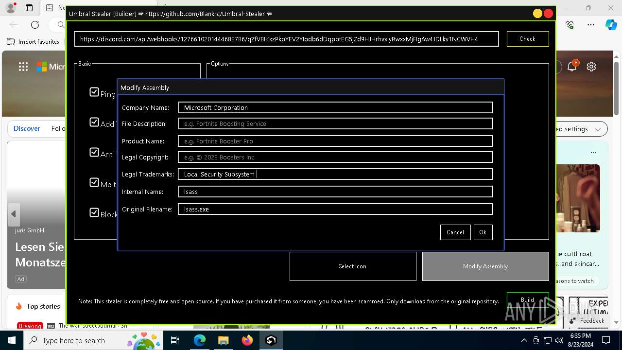Expand the feed settings dropdown chevron
The width and height of the screenshot is (622, 350).
click(598, 129)
